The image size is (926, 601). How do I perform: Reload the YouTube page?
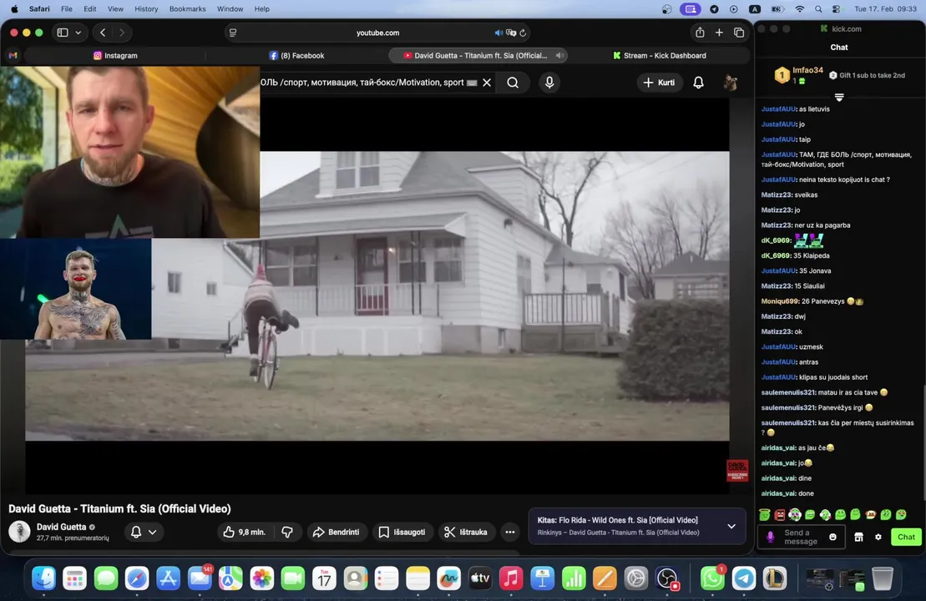pos(523,33)
